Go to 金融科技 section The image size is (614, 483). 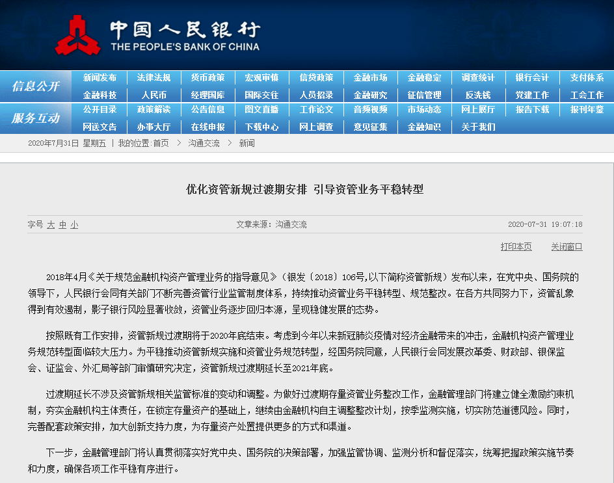click(100, 95)
